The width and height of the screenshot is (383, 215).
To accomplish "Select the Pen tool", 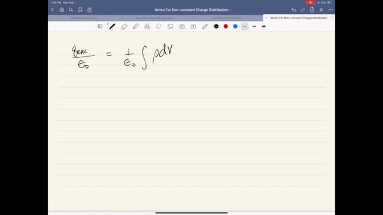I will click(112, 26).
